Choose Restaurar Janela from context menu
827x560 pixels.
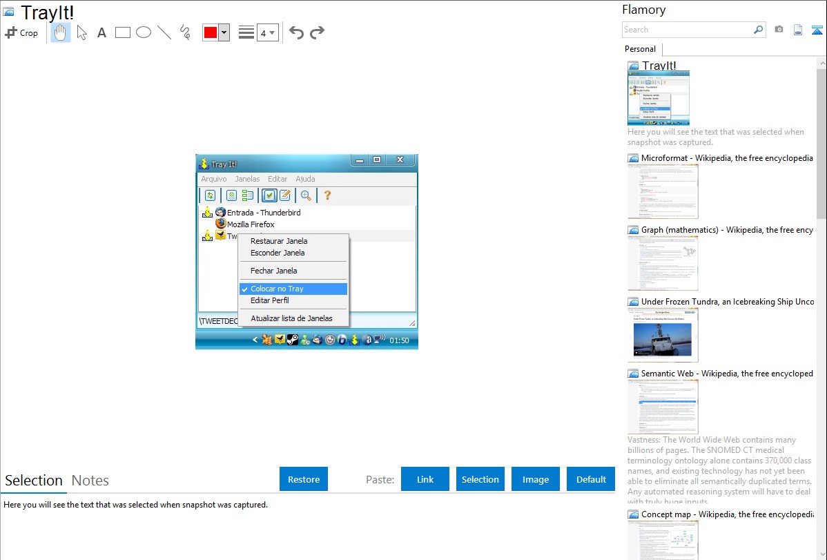[293, 241]
